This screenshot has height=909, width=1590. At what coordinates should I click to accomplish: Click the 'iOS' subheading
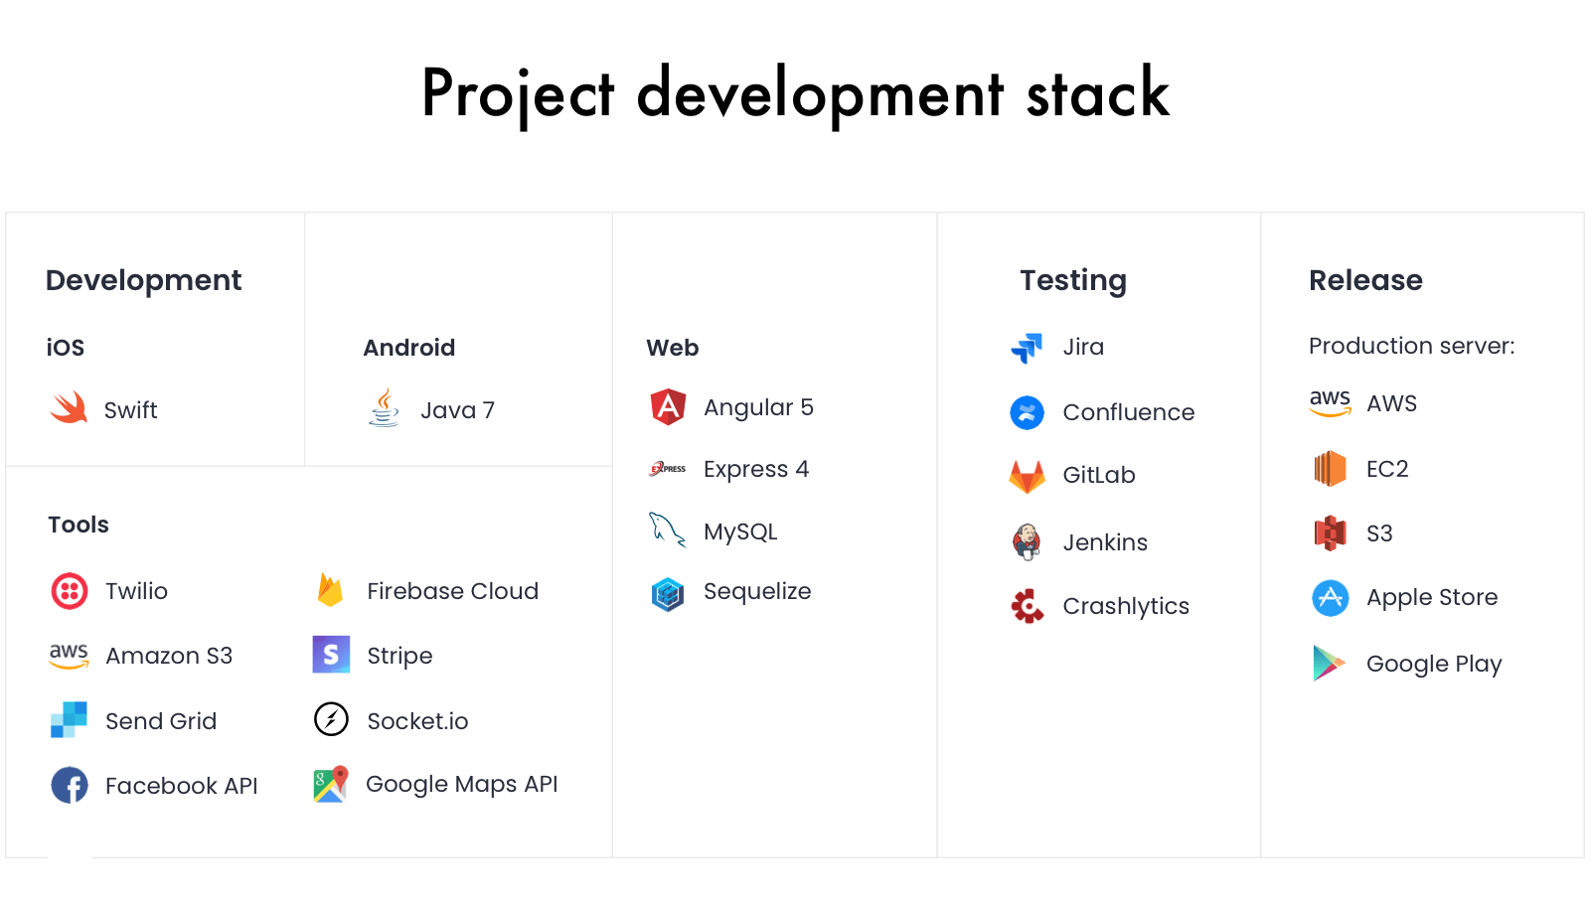click(66, 348)
